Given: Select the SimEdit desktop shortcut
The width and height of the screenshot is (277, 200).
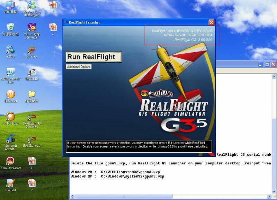Looking at the screenshot, I should (11, 185).
